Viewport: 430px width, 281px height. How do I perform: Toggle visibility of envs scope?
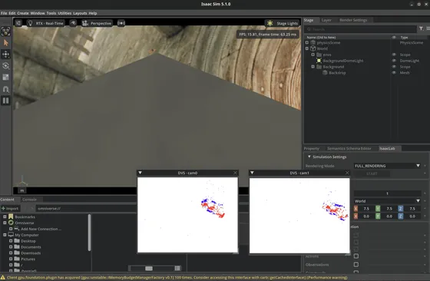tap(394, 55)
